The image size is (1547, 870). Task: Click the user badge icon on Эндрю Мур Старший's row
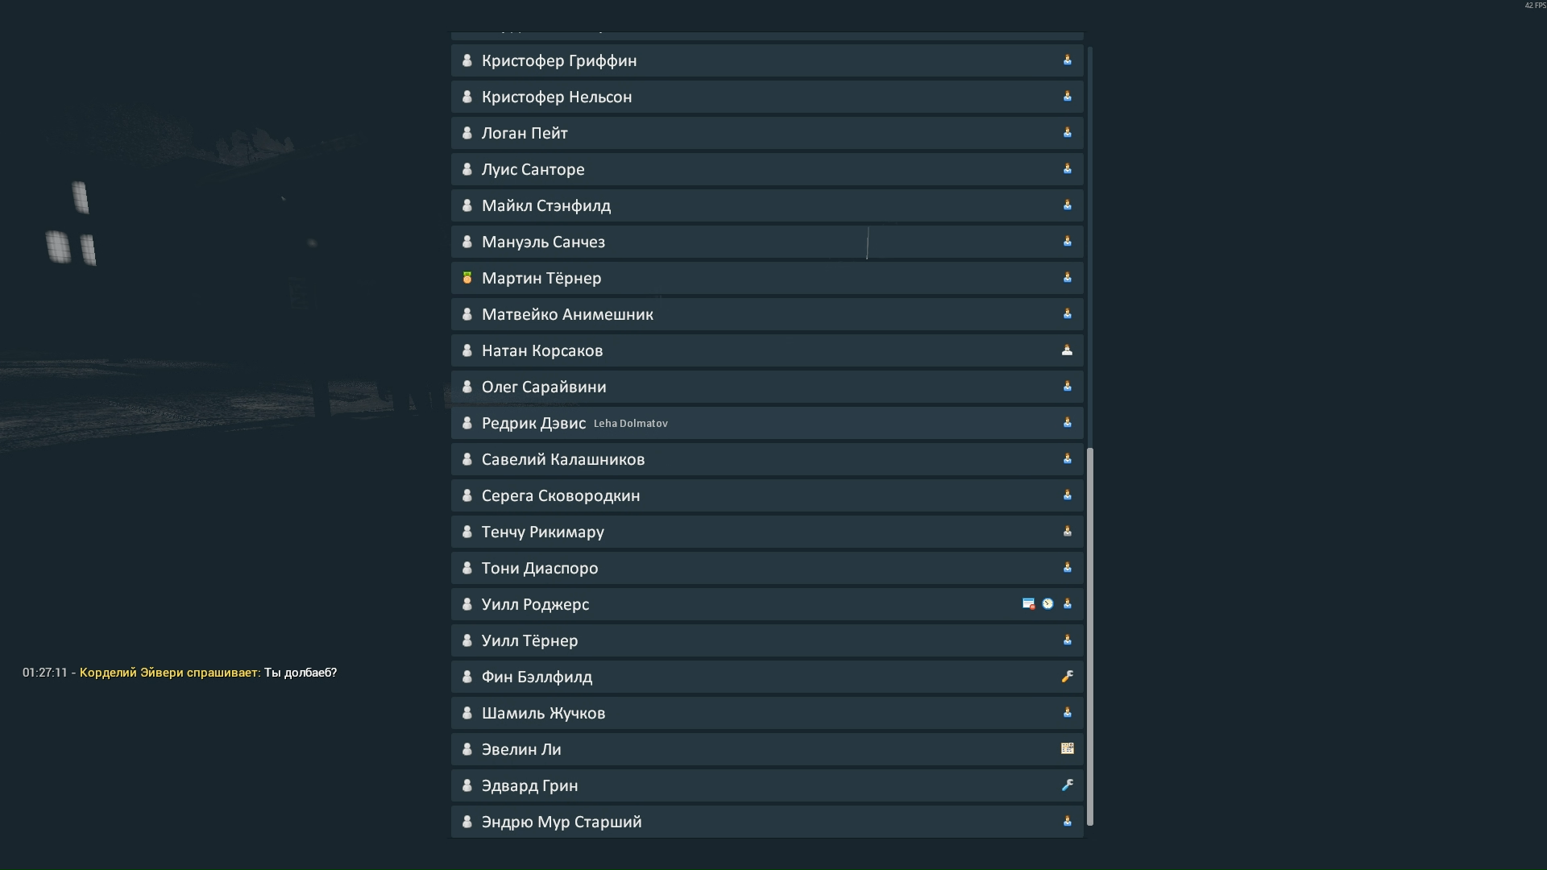coord(1067,822)
